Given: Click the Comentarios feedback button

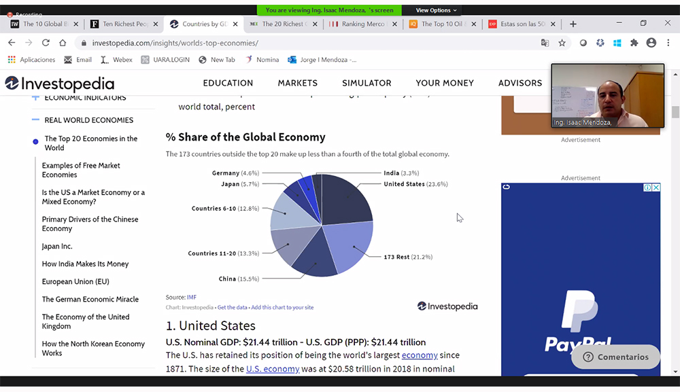Looking at the screenshot, I should coord(616,357).
